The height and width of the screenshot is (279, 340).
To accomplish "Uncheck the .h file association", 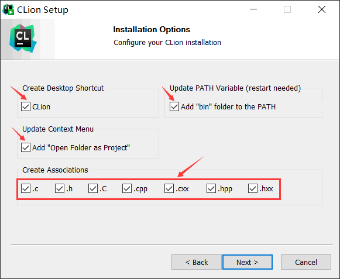I will tap(60, 188).
